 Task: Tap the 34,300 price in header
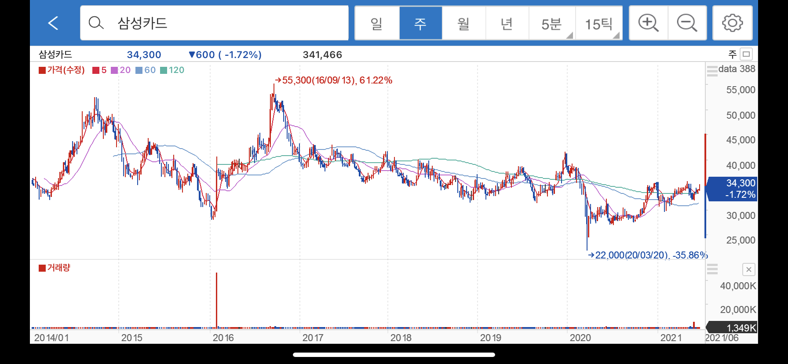144,55
